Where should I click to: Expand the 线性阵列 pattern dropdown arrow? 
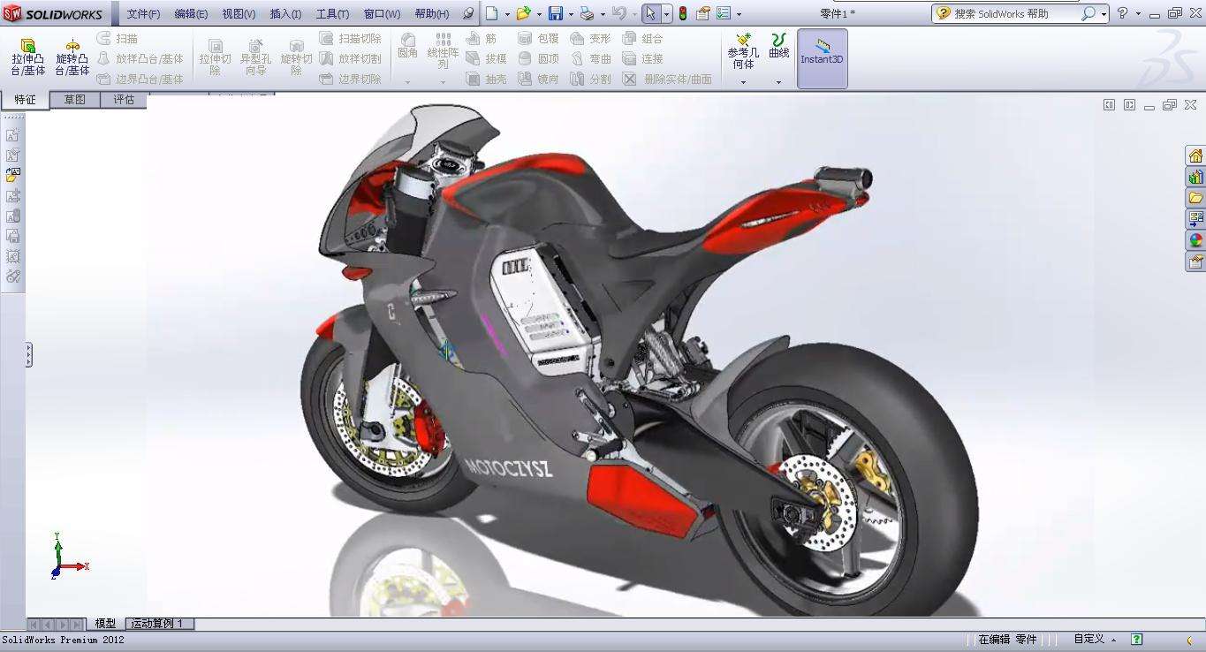[x=444, y=82]
